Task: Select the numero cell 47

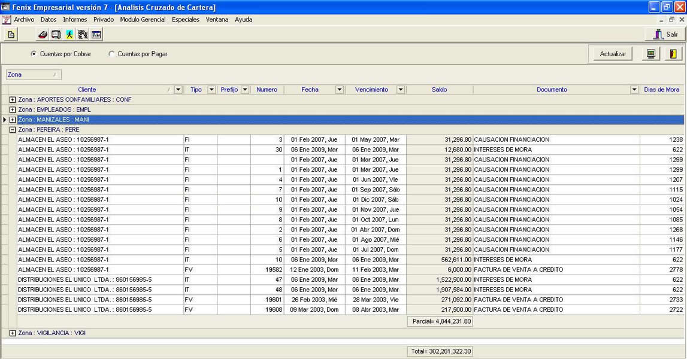Action: pos(267,280)
